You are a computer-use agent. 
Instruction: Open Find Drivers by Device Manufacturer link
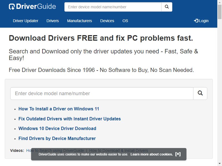tap(57, 138)
